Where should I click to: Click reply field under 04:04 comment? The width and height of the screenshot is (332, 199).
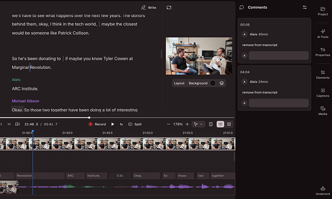(279, 103)
